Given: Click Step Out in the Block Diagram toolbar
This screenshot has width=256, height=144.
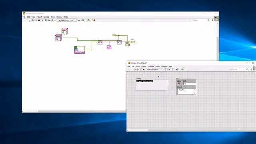Looking at the screenshot, I should click(x=55, y=20).
